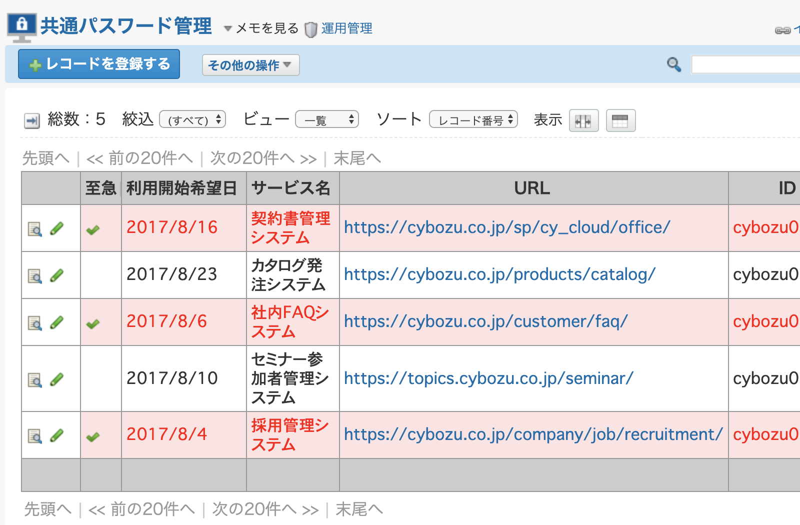View details of セミナー参加者管理システム record
The height and width of the screenshot is (525, 800).
click(34, 380)
